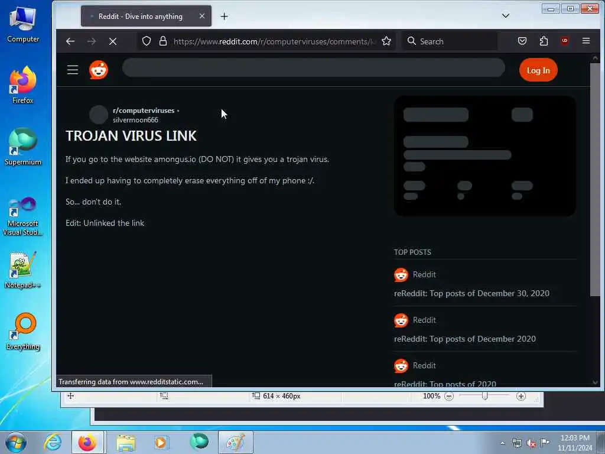Click the padlock site info icon
Screen dimensions: 605x454
click(163, 41)
